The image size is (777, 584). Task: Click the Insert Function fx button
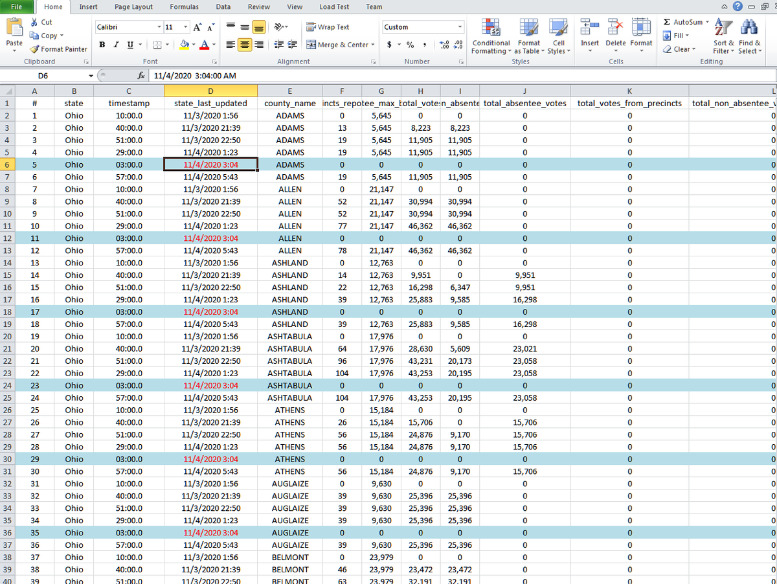click(x=142, y=76)
